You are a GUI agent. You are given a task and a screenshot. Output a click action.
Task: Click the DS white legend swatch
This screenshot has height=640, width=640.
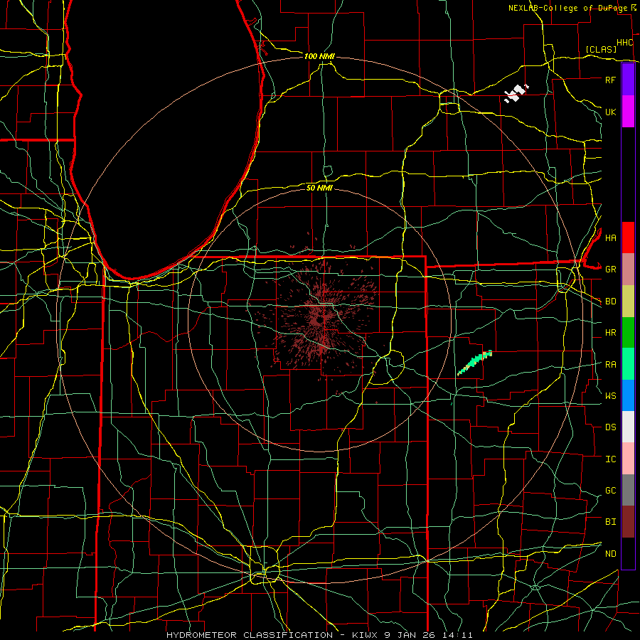coord(628,427)
